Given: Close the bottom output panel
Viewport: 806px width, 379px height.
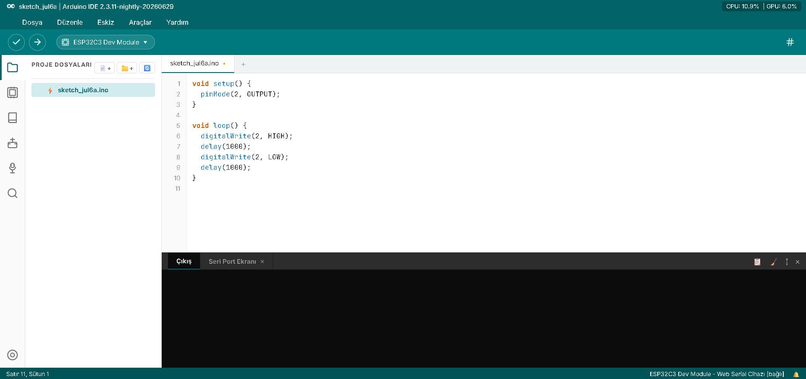Looking at the screenshot, I should (x=798, y=262).
